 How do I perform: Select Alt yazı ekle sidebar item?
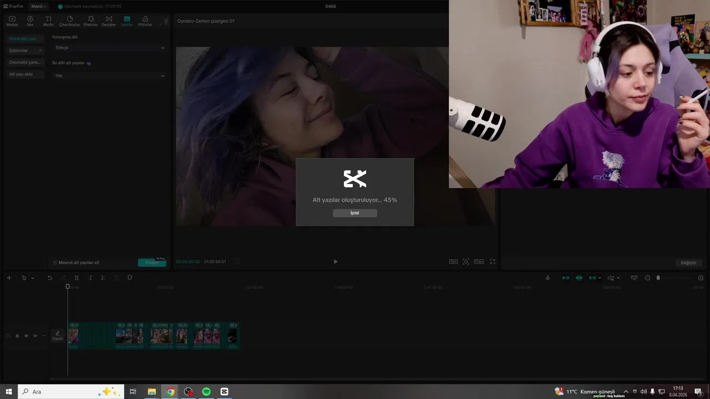point(26,74)
